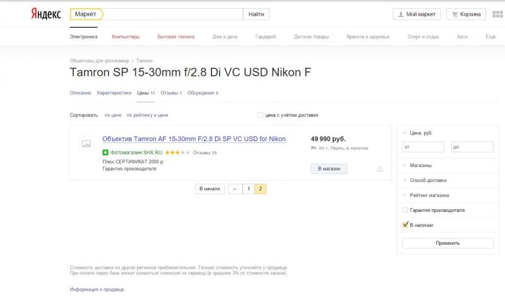
Task: Open the services grid icon
Action: pyautogui.click(x=497, y=14)
